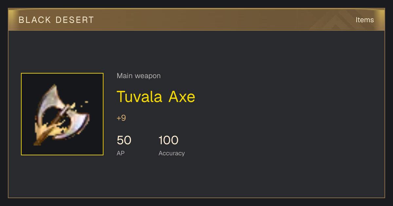Click the thin gold border of the card
393x206 pixels.
(196, 197)
